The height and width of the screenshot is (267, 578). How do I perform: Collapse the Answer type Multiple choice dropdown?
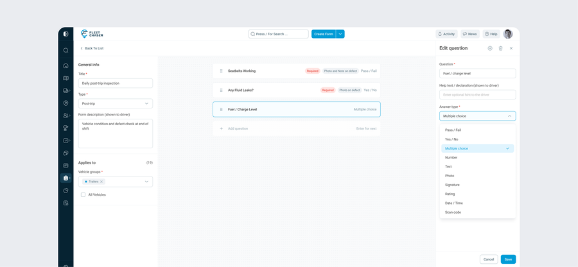[477, 116]
